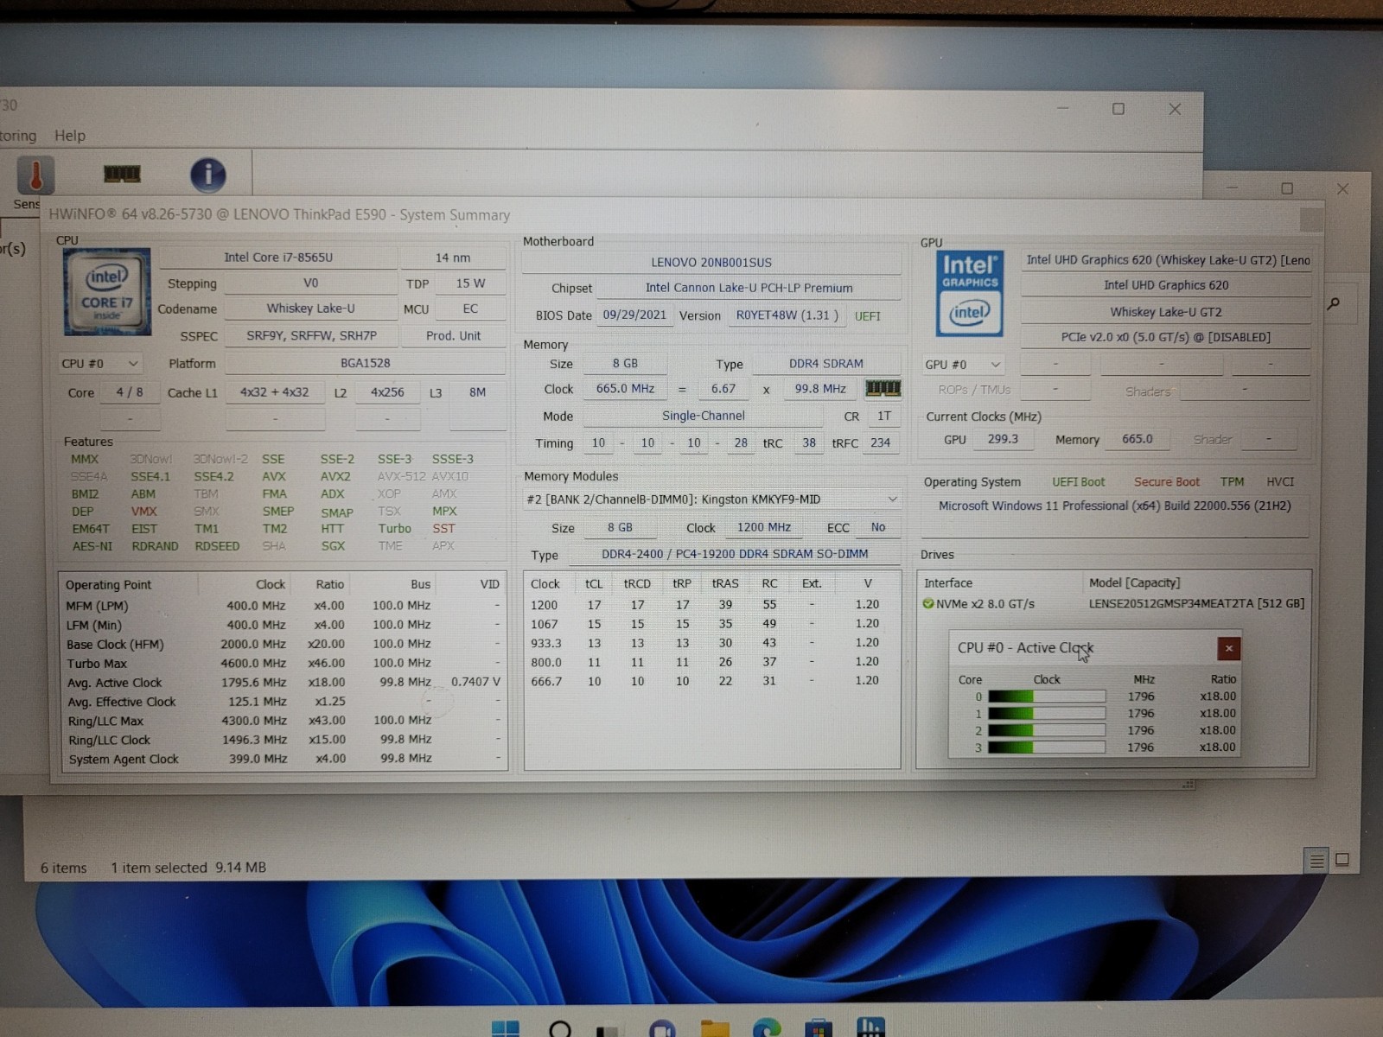
Task: Open File Explorer from taskbar
Action: click(x=715, y=1028)
